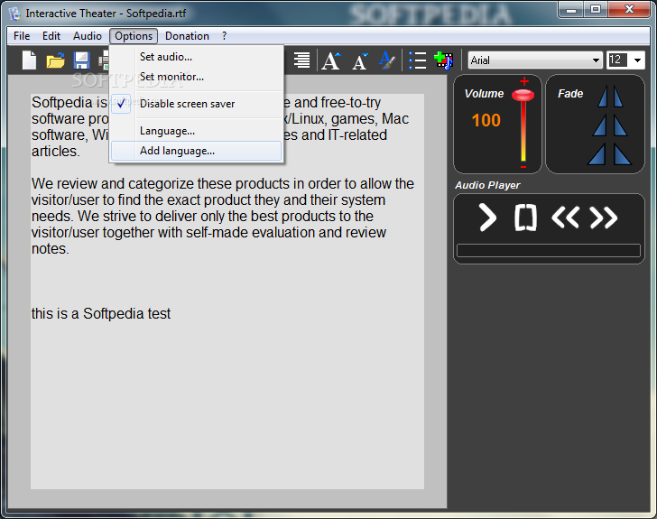Close the open Options menu
Screen dimensions: 657x519
134,36
